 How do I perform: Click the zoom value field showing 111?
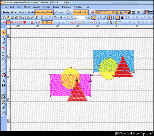pyautogui.click(x=80, y=18)
